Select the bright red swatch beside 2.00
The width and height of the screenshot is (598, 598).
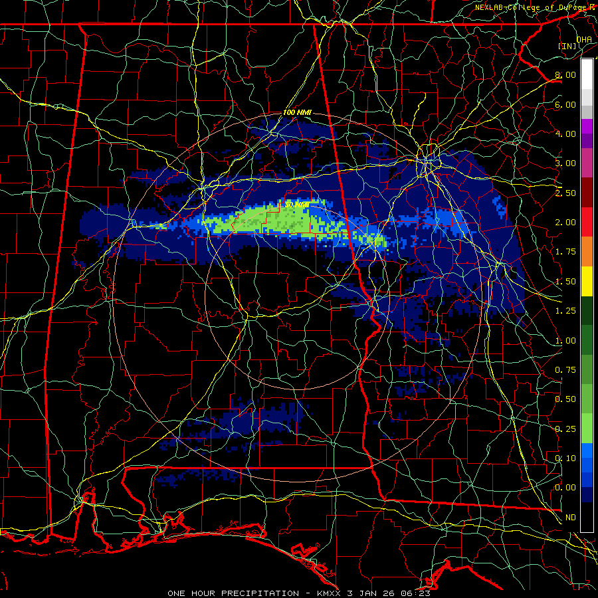(587, 222)
